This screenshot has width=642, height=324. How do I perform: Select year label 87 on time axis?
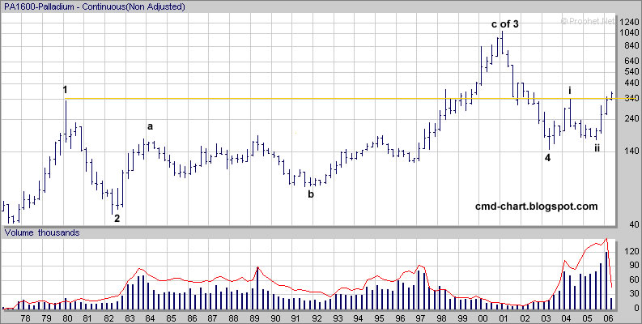pyautogui.click(x=212, y=318)
